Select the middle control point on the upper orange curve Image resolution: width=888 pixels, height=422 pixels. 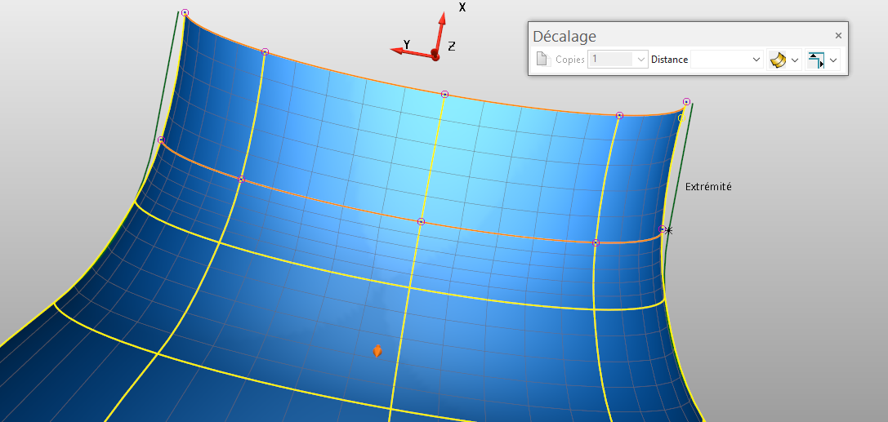444,95
